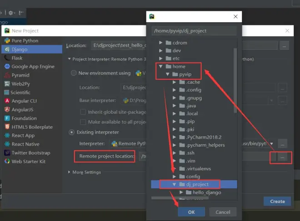The image size is (300, 221).
Task: Choose Pyramid project type
Action: pos(20,75)
